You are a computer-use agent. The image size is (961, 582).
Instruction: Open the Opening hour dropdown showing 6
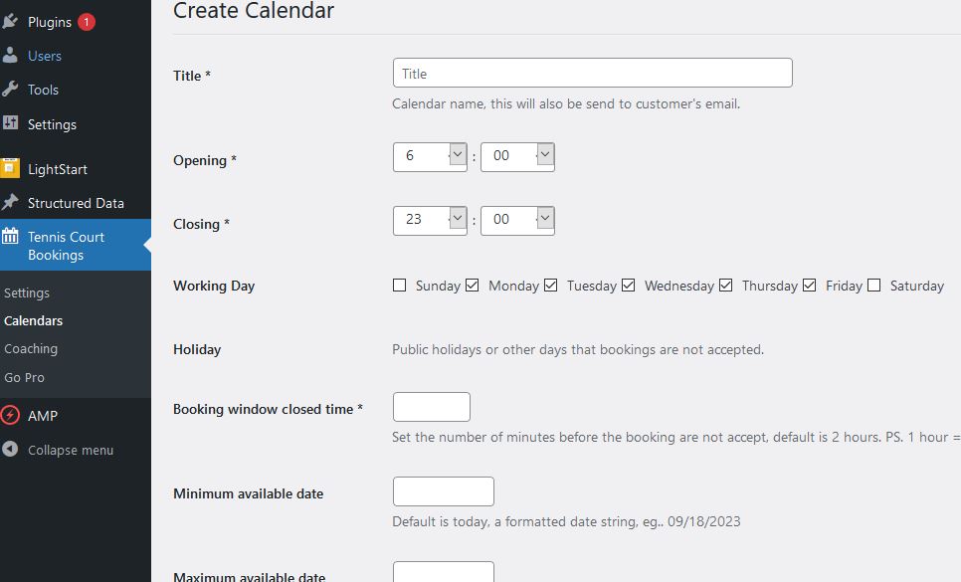click(430, 157)
